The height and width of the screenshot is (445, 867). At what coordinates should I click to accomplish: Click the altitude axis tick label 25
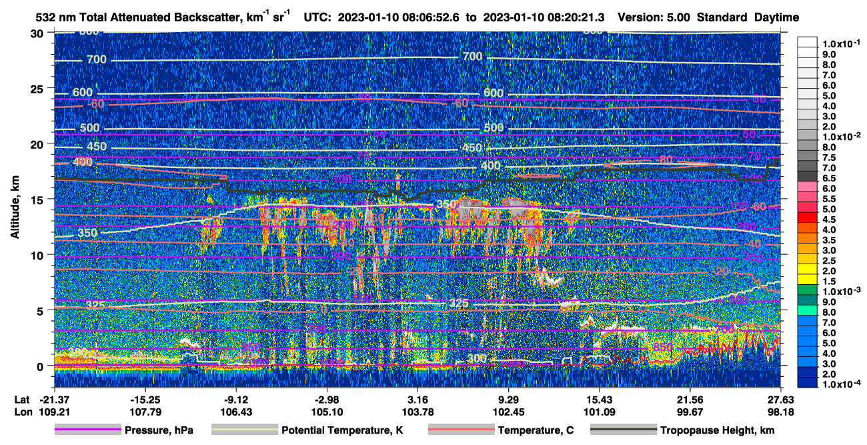click(38, 88)
